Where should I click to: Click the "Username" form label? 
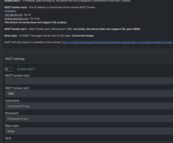coord(12,101)
